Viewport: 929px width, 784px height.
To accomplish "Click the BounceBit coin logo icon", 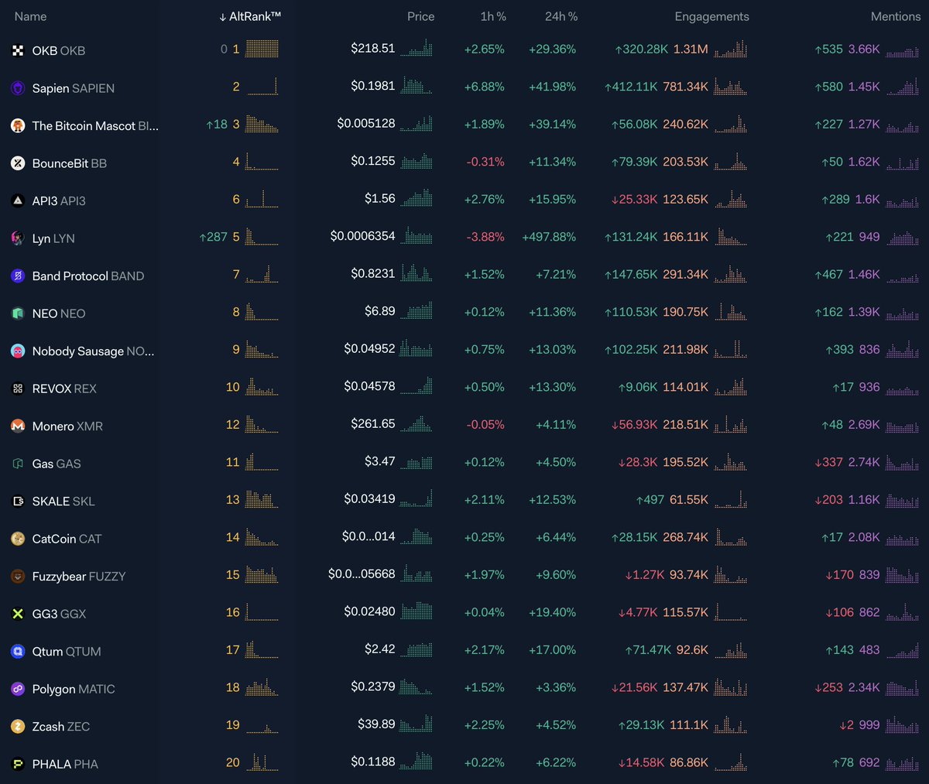I will (18, 163).
